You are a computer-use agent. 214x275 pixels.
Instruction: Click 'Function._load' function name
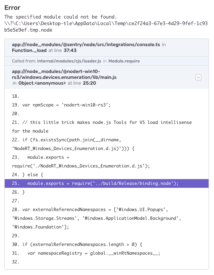coord(29,50)
